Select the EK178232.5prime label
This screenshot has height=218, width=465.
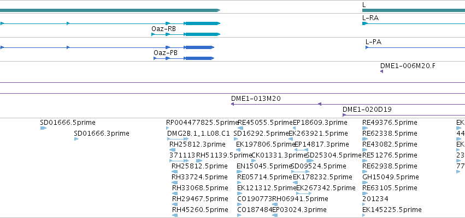click(322, 177)
